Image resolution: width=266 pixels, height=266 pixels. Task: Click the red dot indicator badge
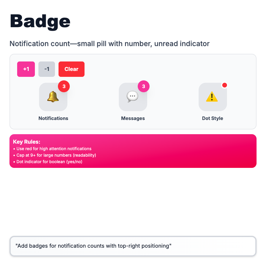coord(225,85)
